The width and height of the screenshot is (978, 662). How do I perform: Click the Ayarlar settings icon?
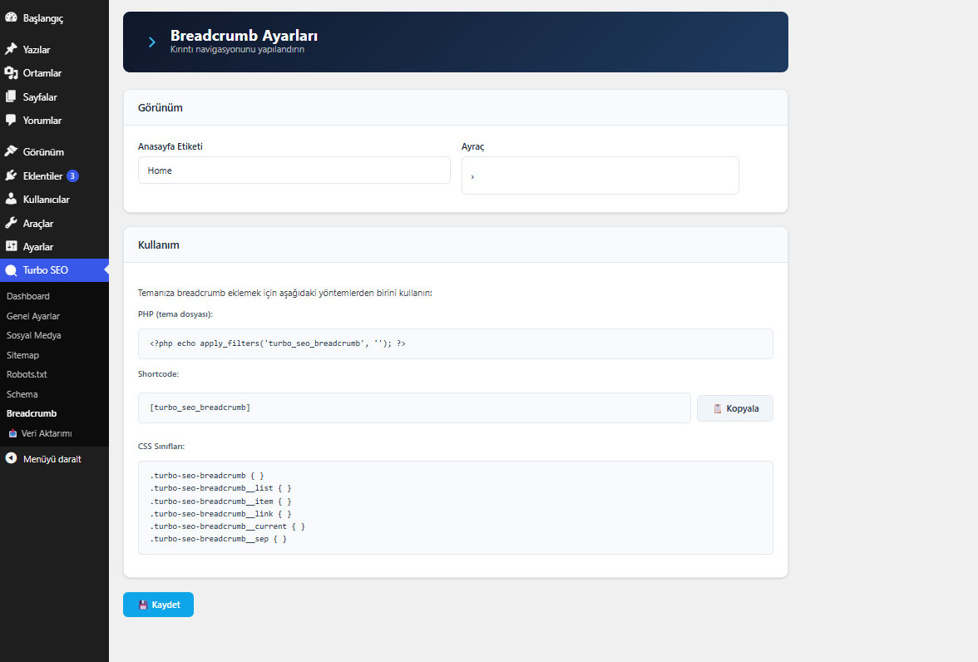11,246
